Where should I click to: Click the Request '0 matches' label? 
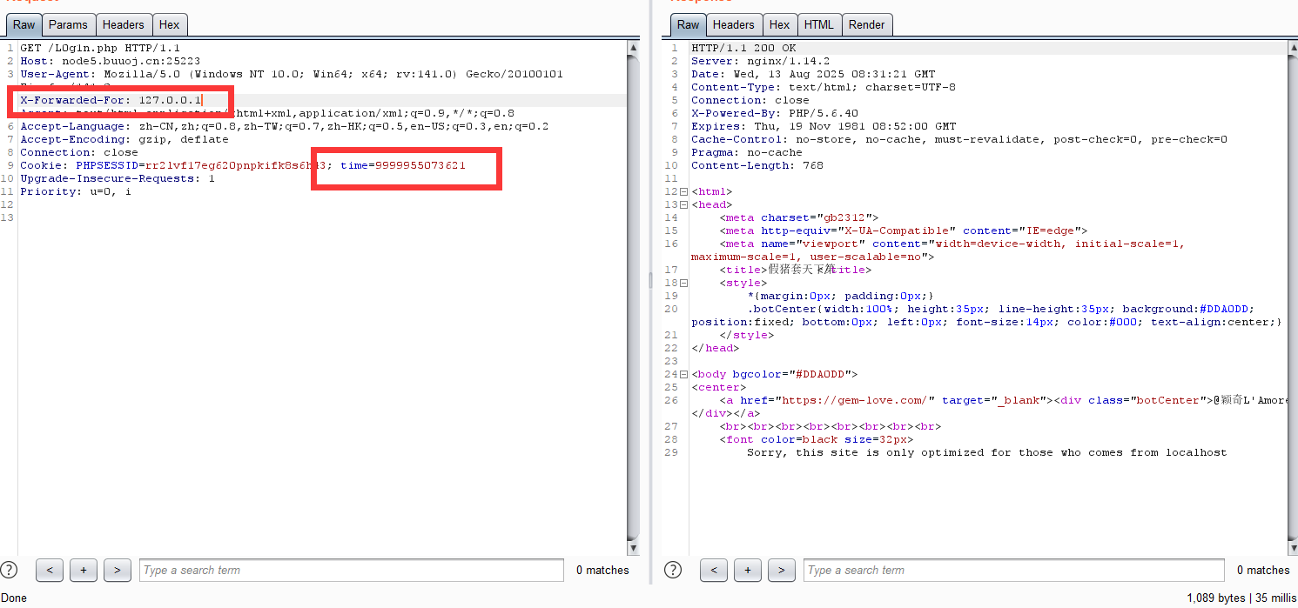point(602,571)
